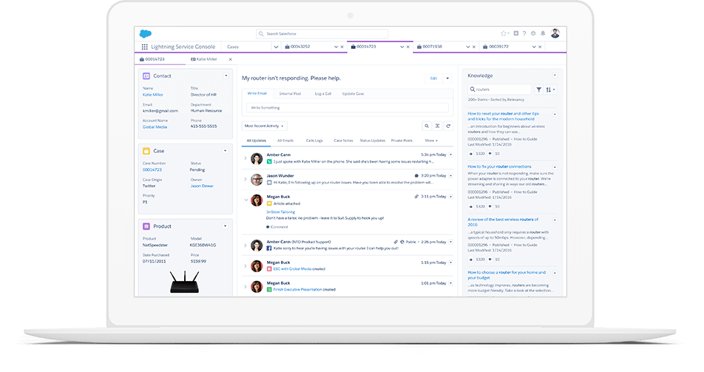Image resolution: width=704 pixels, height=372 pixels.
Task: Click the Knowledge filter funnel icon
Action: pos(539,89)
